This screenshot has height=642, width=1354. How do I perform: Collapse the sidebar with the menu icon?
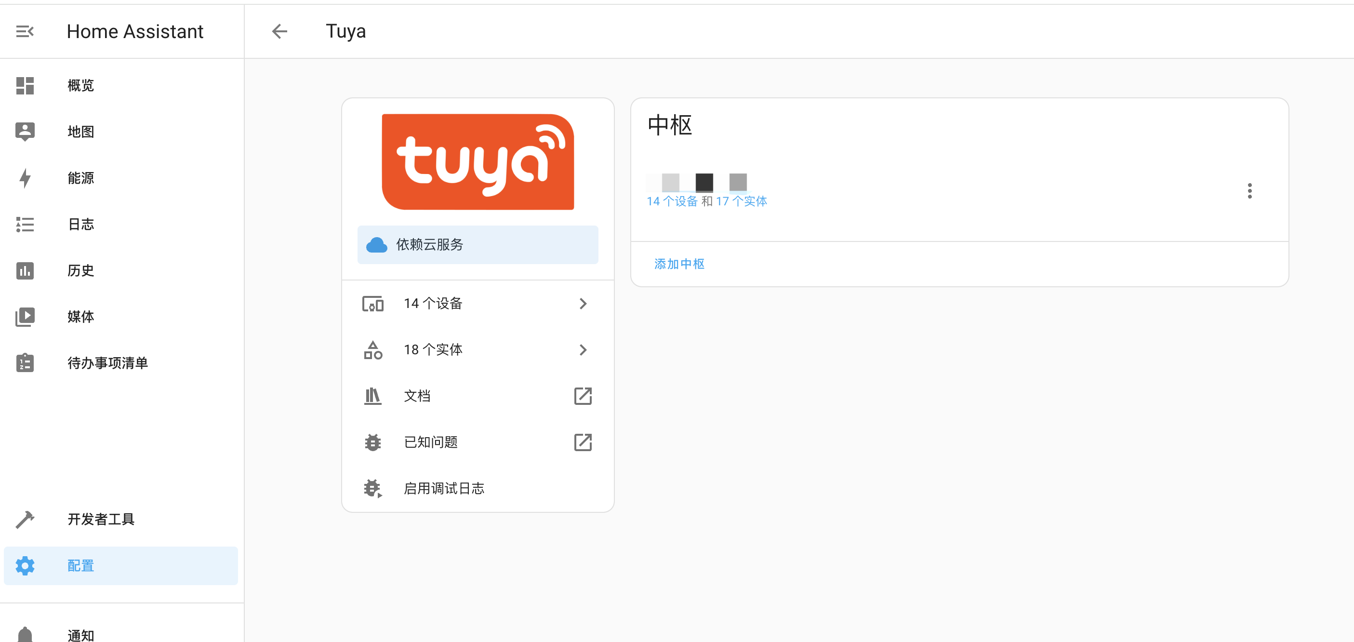click(x=25, y=31)
